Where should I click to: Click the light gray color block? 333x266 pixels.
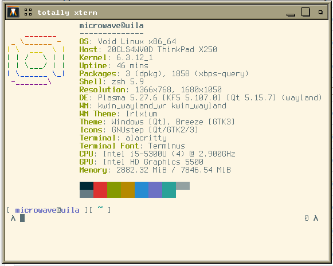click(183, 186)
